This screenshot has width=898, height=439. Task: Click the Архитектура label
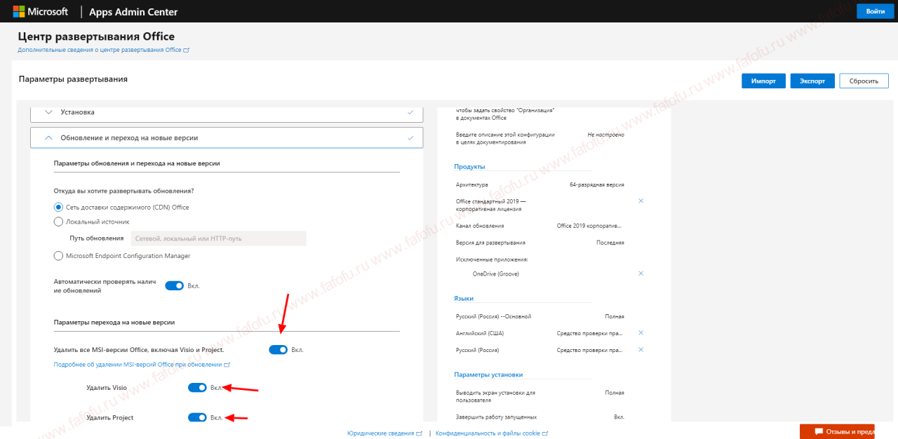click(474, 184)
